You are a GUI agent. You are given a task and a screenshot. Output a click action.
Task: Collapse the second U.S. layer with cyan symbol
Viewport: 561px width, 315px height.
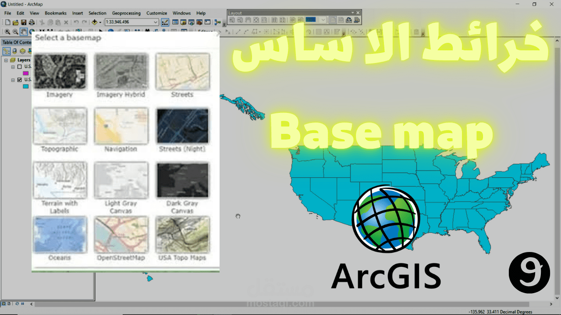tap(13, 80)
